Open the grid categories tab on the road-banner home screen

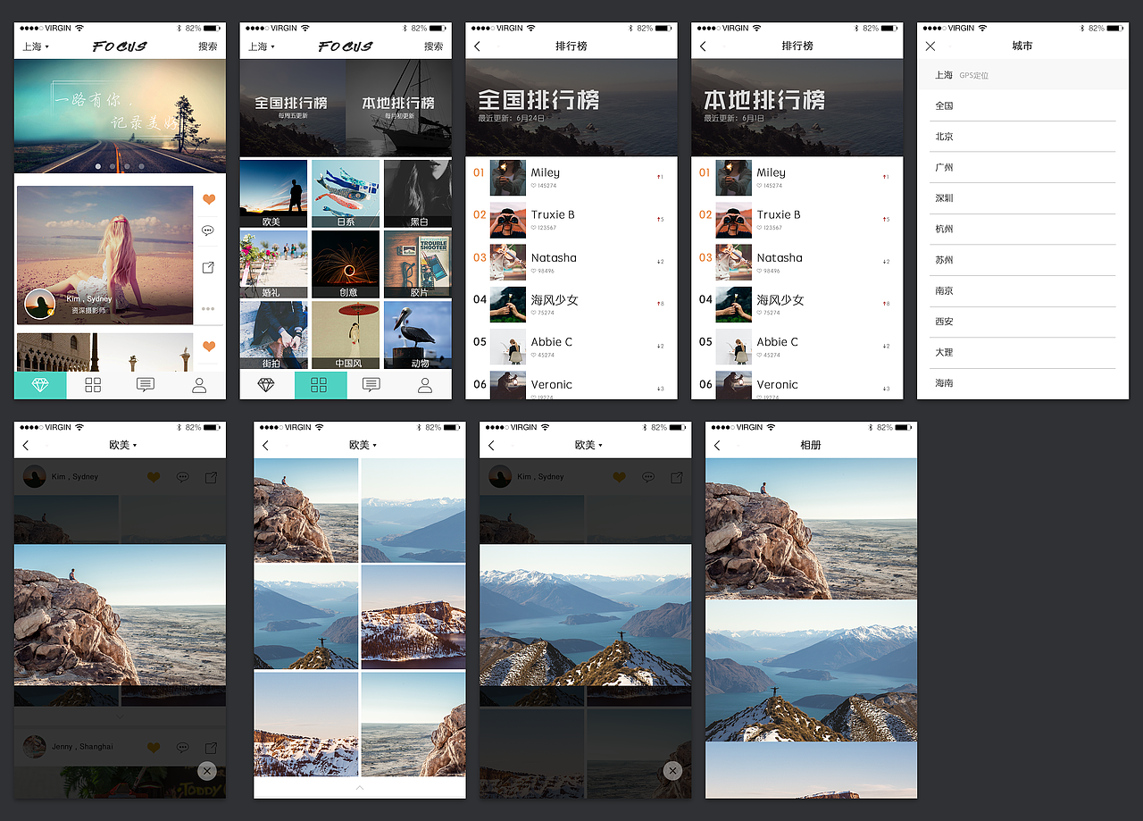(93, 385)
